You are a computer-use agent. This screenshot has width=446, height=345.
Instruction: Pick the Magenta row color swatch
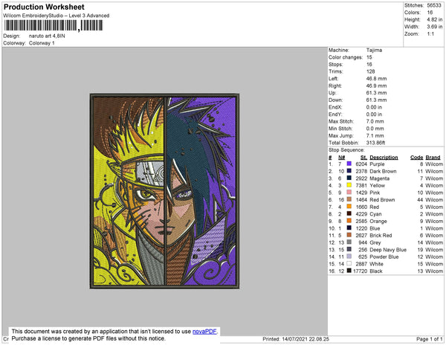[x=349, y=178]
